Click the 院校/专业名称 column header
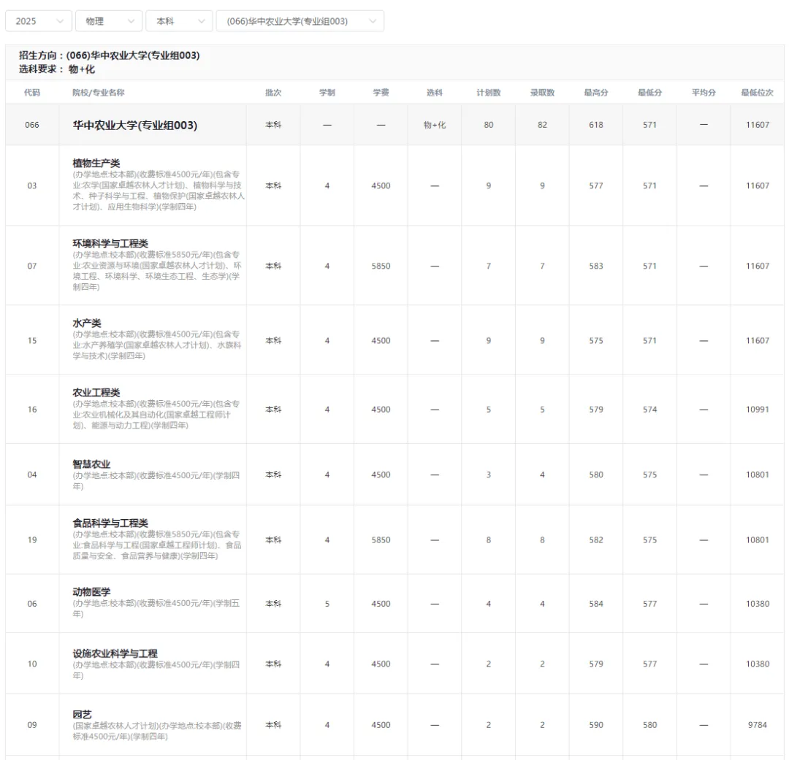Screen dimensions: 789x760 pos(99,93)
